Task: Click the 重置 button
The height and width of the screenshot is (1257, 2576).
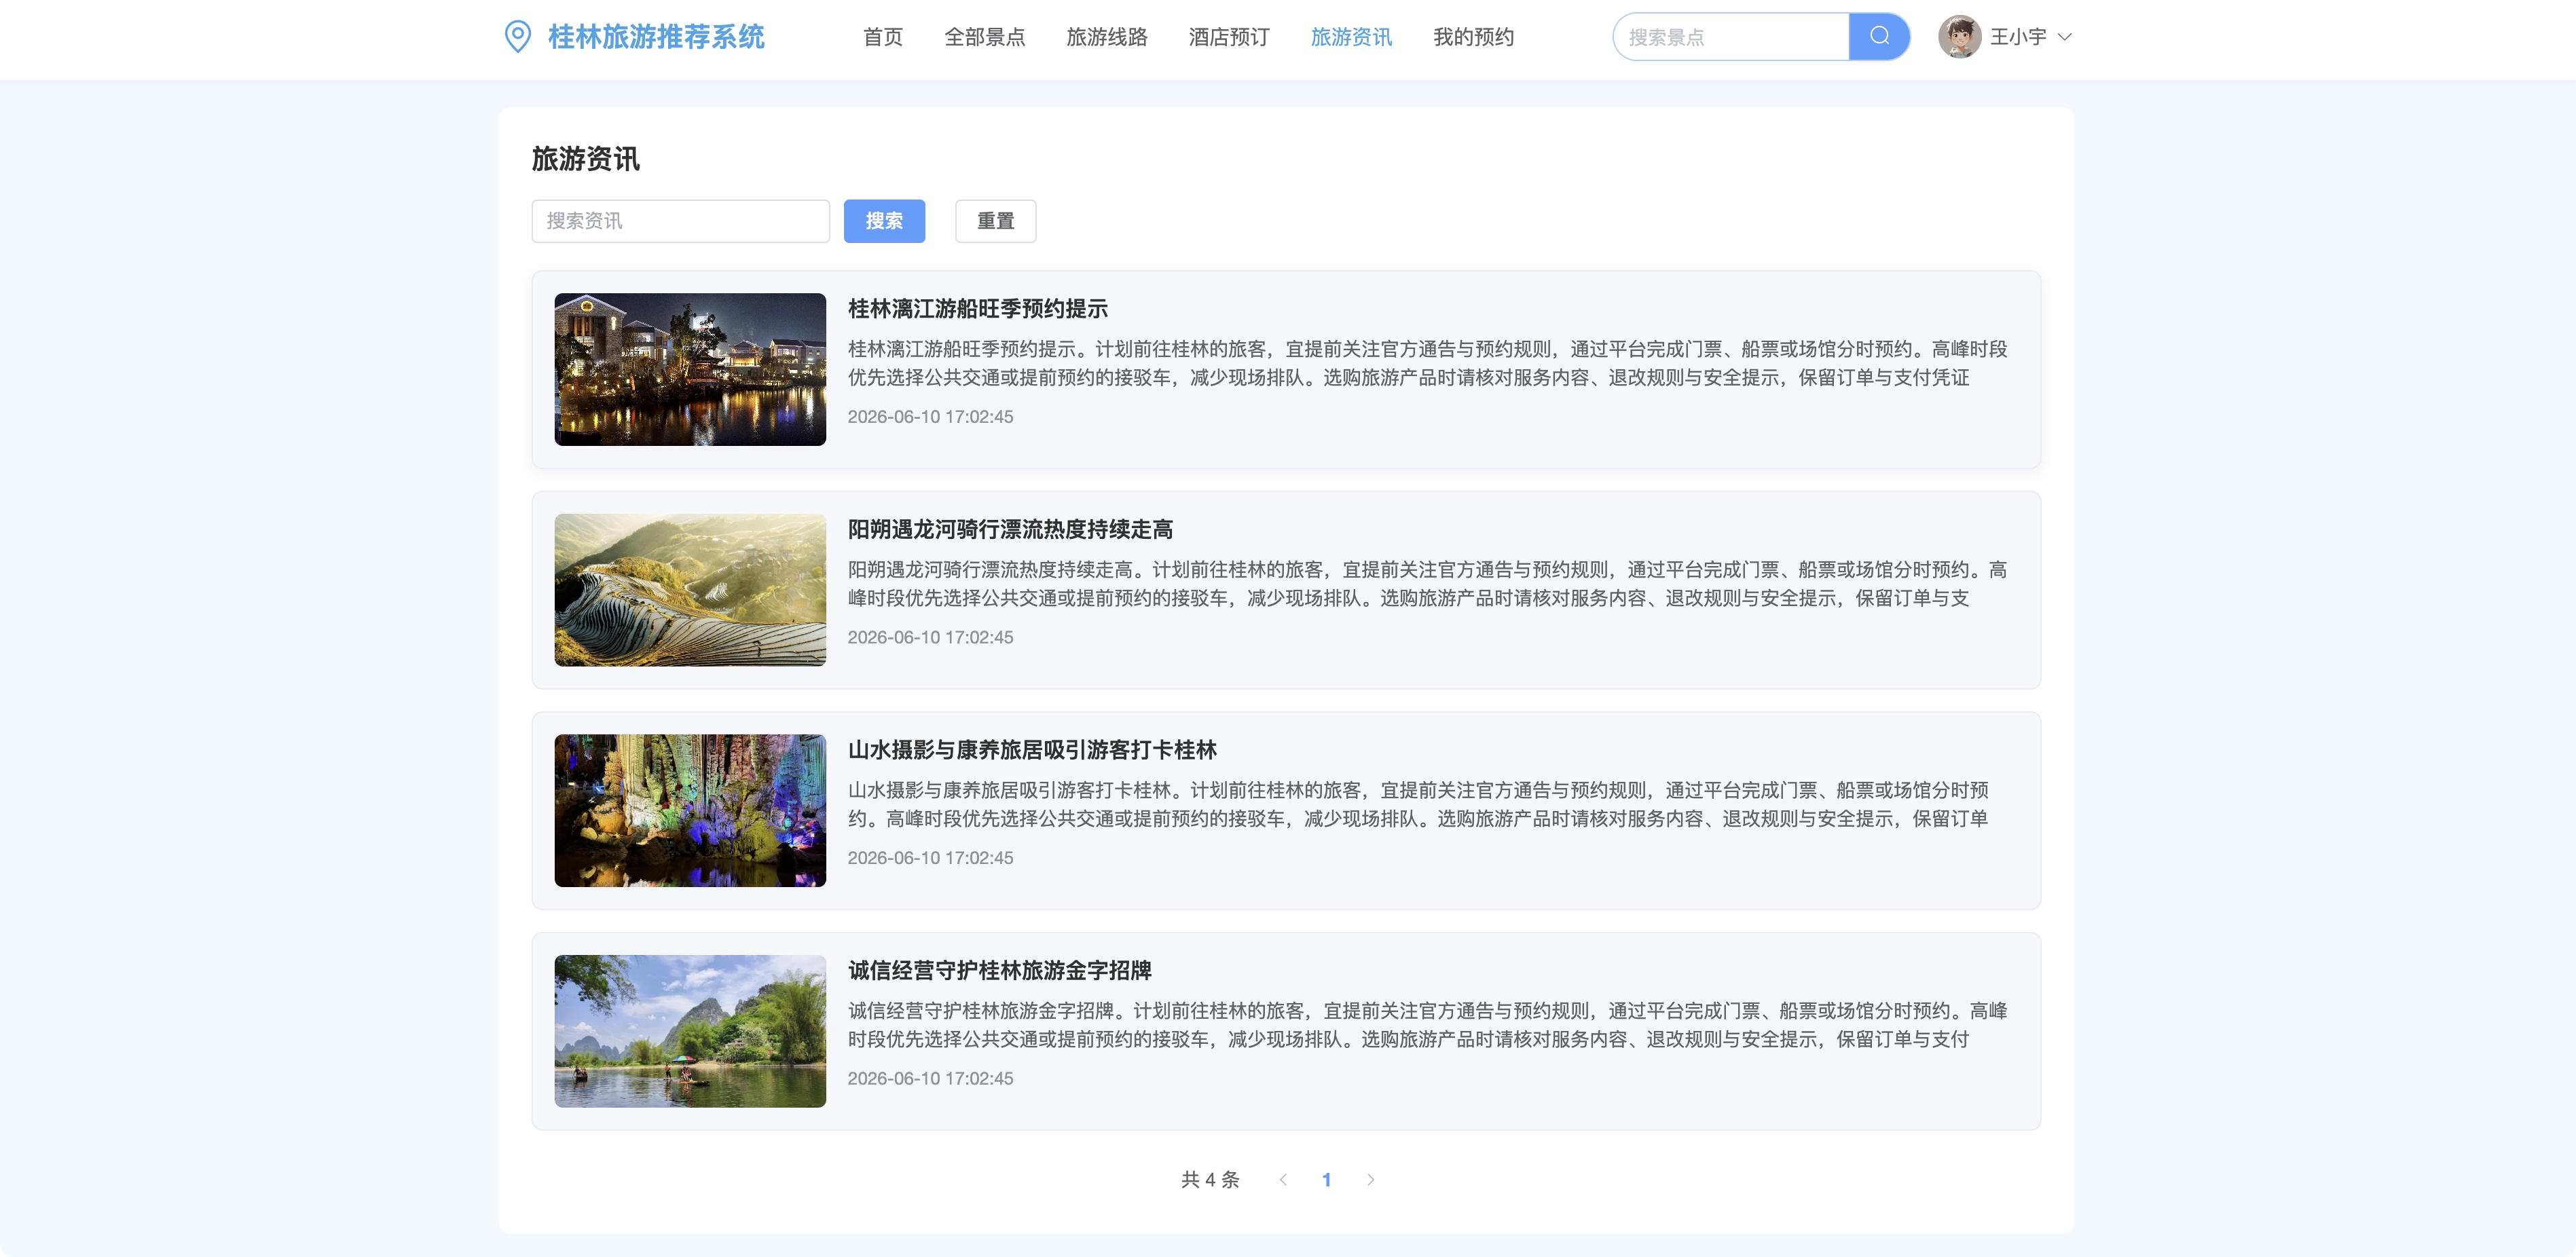Action: tap(995, 221)
